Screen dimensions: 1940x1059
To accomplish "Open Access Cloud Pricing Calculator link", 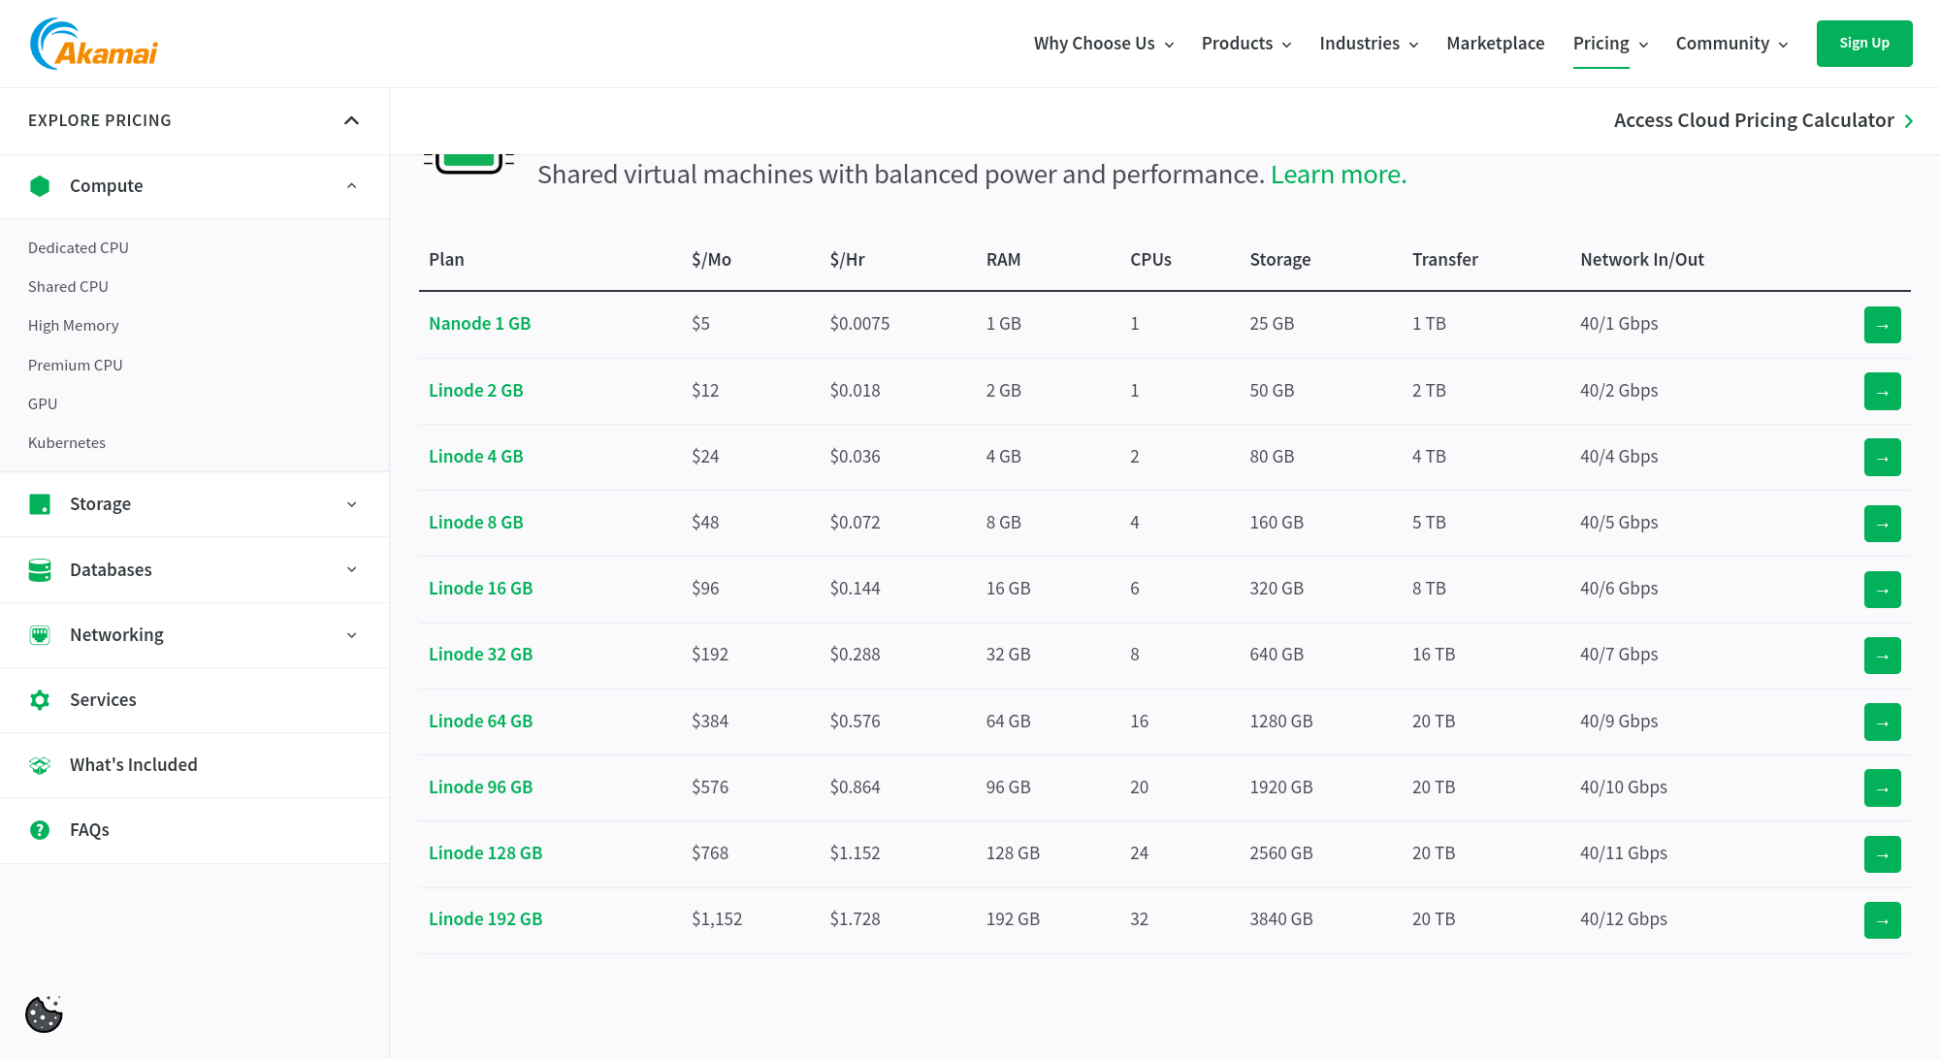I will (x=1763, y=120).
